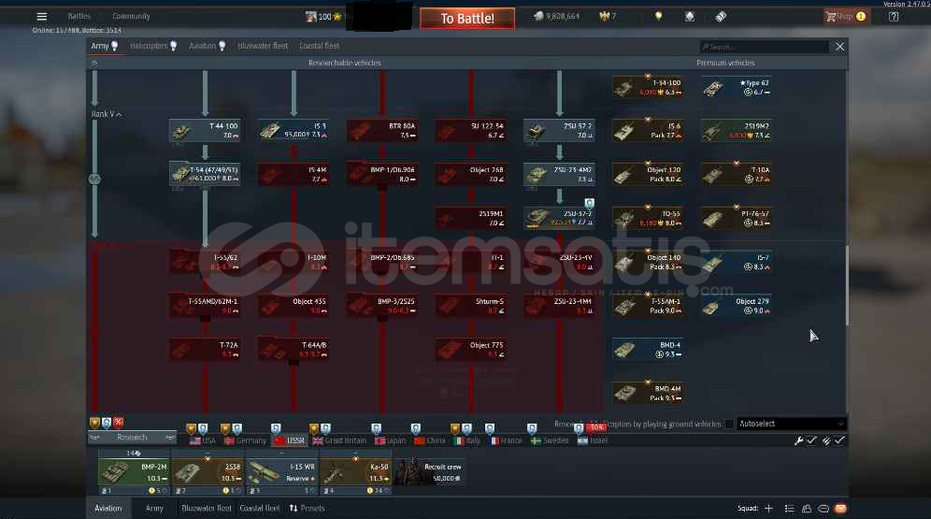Click the Golden Eagles balance icon
Viewport: 931px width, 519px height.
coord(604,17)
